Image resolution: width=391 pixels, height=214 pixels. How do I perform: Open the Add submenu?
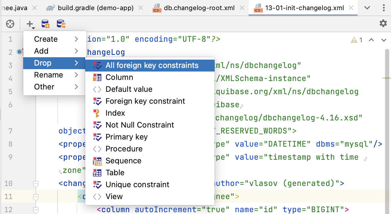pos(55,51)
